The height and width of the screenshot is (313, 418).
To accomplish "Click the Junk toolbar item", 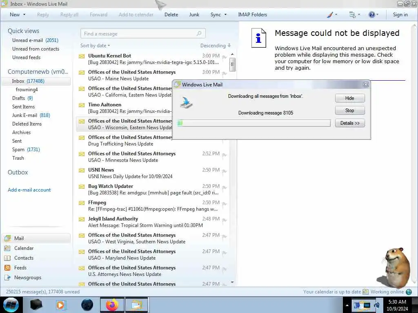I will pyautogui.click(x=194, y=15).
